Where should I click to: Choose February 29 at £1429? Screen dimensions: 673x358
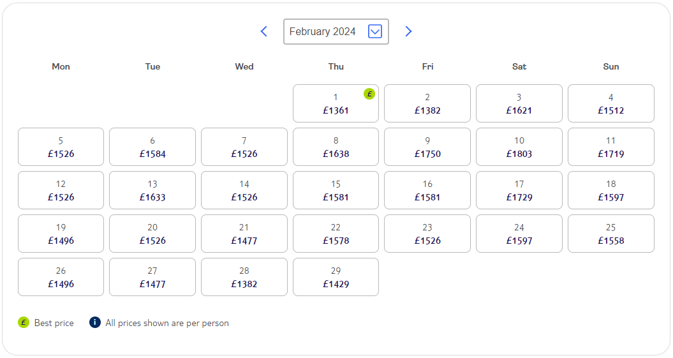(x=336, y=277)
